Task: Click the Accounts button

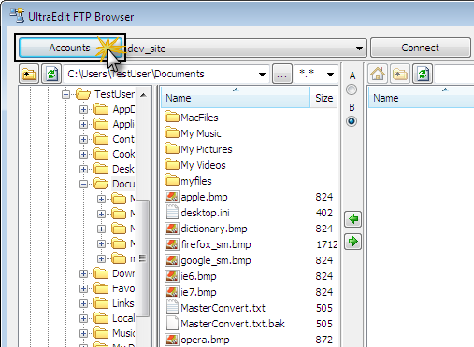Action: pyautogui.click(x=70, y=48)
